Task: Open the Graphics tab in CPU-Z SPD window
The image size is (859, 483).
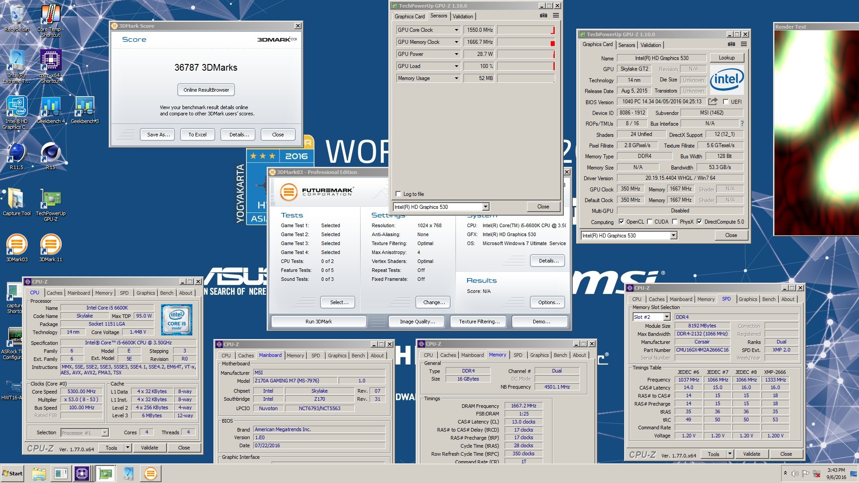Action: [x=748, y=299]
